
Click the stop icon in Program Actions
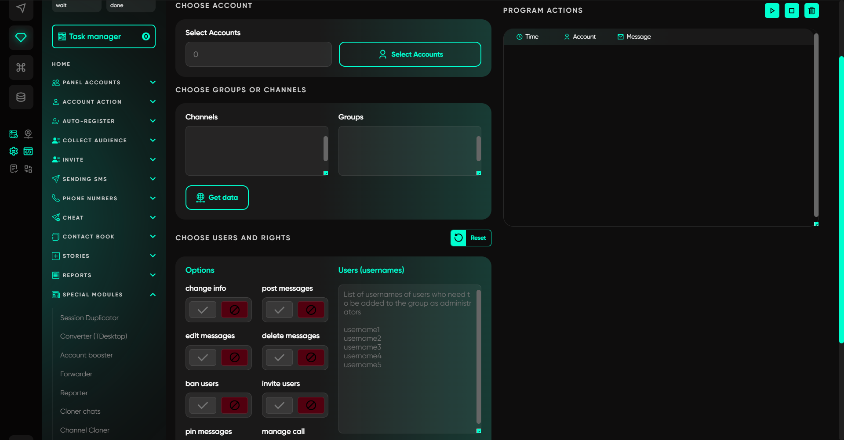(x=792, y=11)
